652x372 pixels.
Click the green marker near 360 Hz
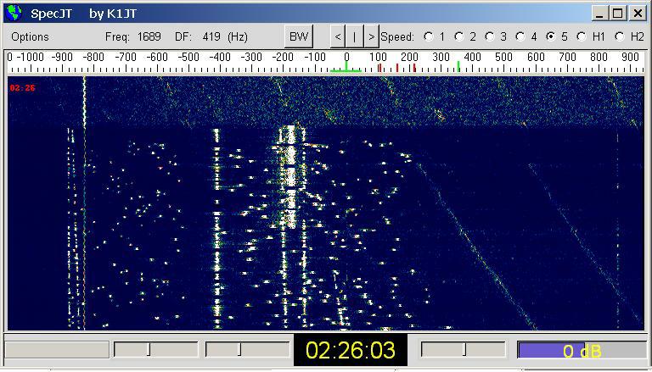click(458, 66)
